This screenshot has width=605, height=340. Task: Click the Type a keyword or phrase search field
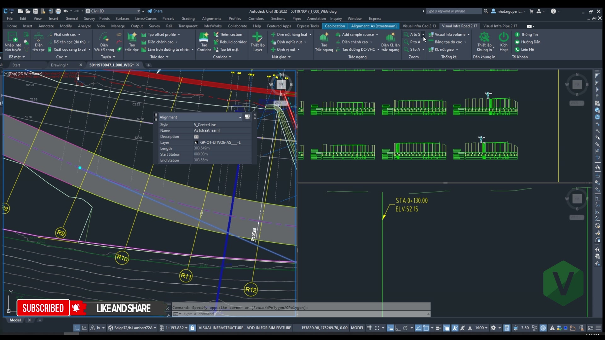453,11
